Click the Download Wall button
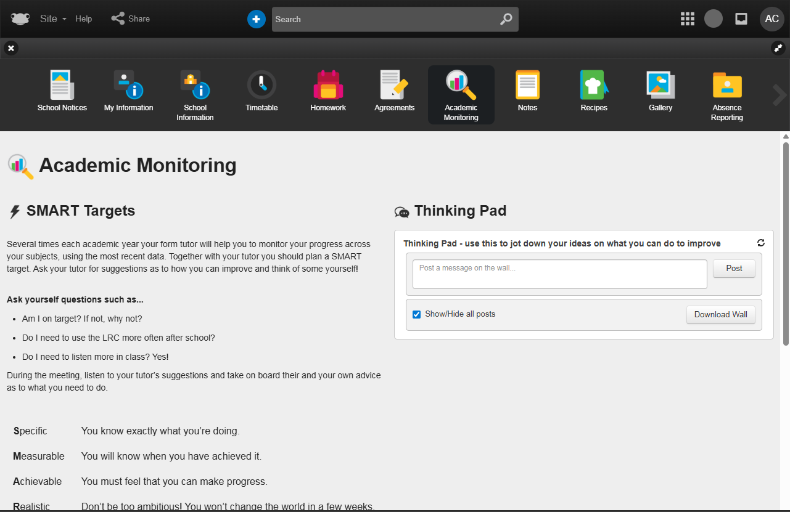 720,314
